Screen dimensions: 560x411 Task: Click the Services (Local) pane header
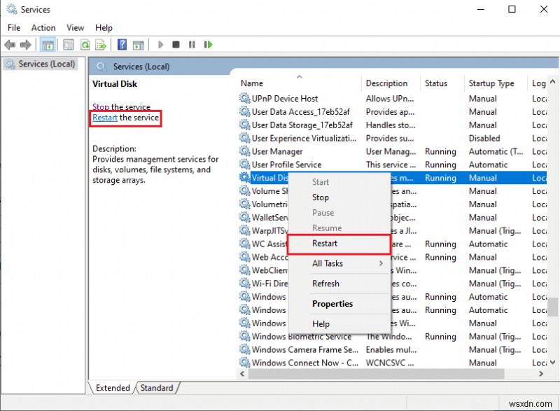tap(141, 67)
